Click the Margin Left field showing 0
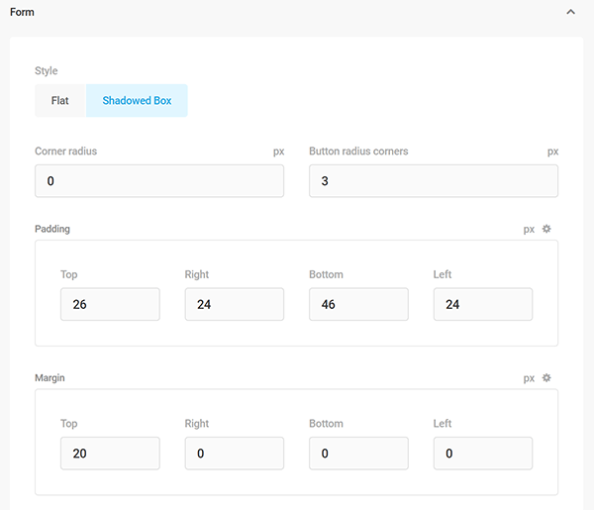This screenshot has width=594, height=510. (x=483, y=454)
